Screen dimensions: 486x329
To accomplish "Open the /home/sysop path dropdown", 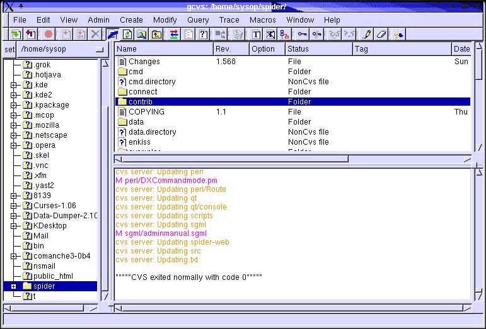I will coord(99,49).
